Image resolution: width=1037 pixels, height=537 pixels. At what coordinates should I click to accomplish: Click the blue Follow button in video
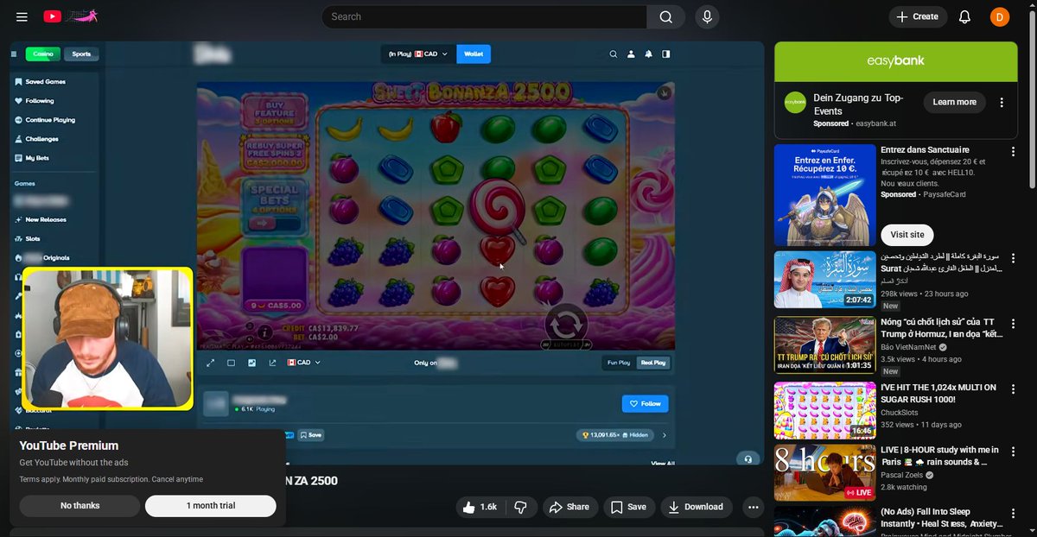click(645, 403)
